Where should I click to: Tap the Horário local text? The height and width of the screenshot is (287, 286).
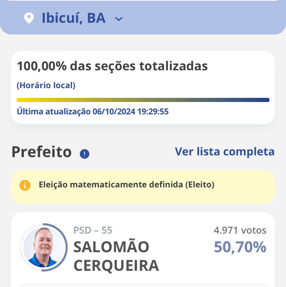click(46, 85)
